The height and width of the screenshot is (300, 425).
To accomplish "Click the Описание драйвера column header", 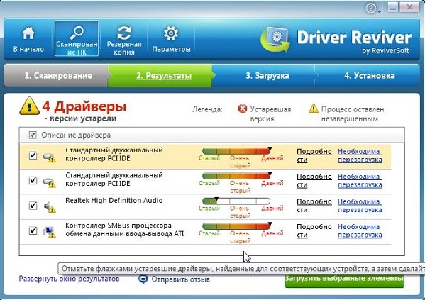I will 76,135.
